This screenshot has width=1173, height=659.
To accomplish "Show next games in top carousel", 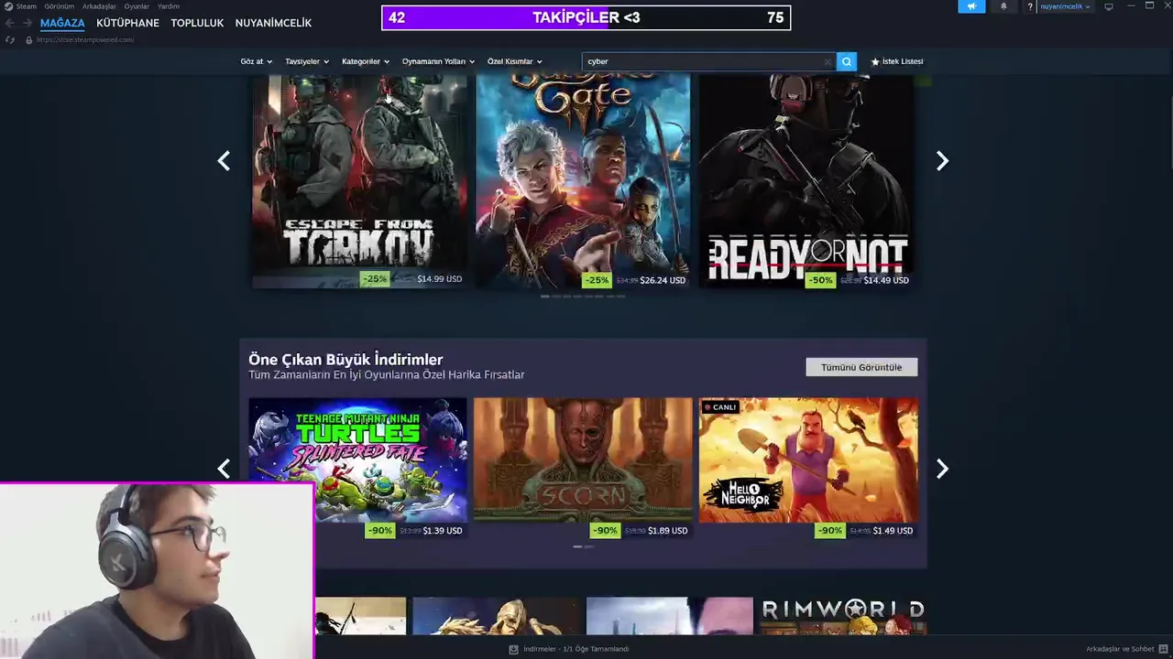I will tap(942, 161).
